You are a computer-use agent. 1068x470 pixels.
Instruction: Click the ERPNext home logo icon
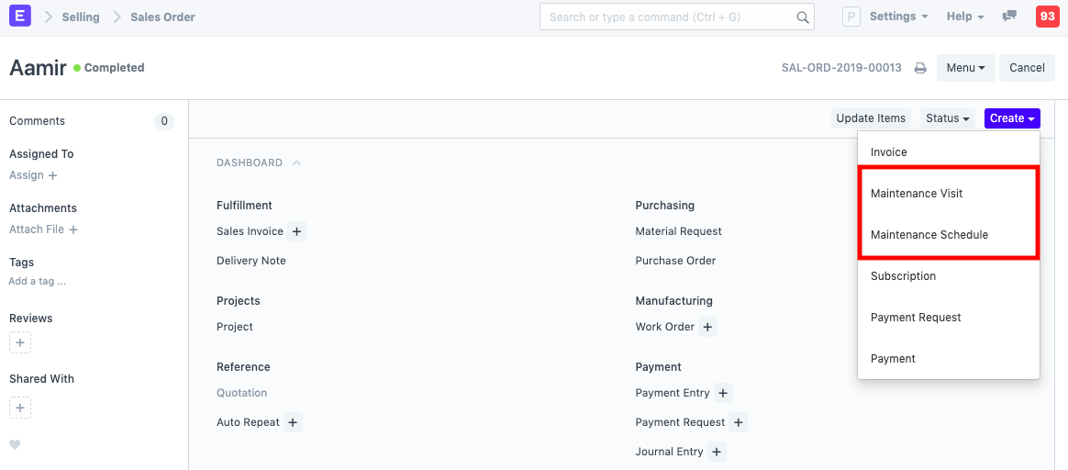coord(18,17)
